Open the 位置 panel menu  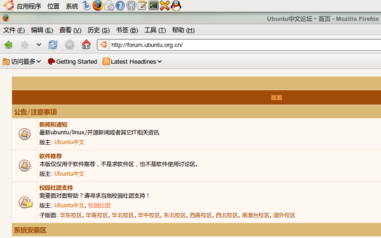(53, 6)
